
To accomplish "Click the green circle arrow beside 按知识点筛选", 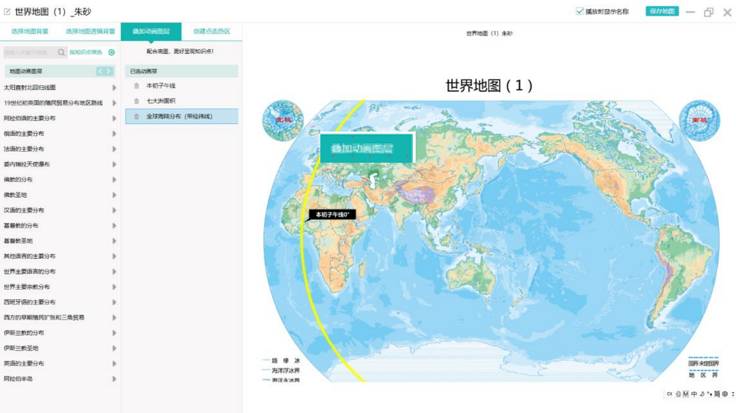I will tap(112, 52).
